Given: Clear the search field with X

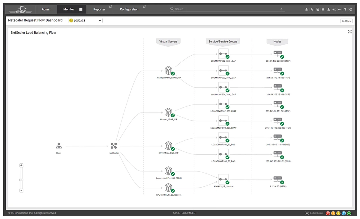Looking at the screenshot, I should pyautogui.click(x=281, y=9).
